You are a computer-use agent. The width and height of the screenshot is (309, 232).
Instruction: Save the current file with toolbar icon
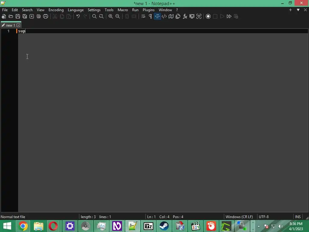(x=18, y=16)
